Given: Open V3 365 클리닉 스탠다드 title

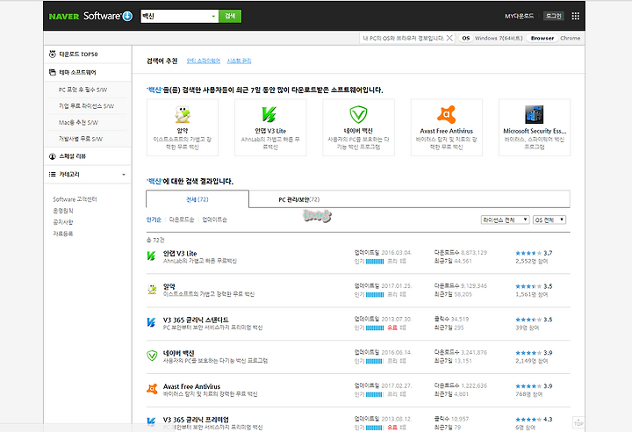Looking at the screenshot, I should point(196,320).
